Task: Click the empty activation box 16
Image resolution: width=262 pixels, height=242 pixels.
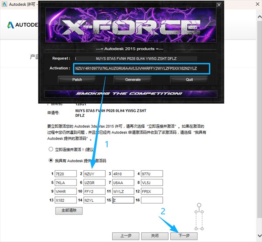Action: tap(152, 200)
